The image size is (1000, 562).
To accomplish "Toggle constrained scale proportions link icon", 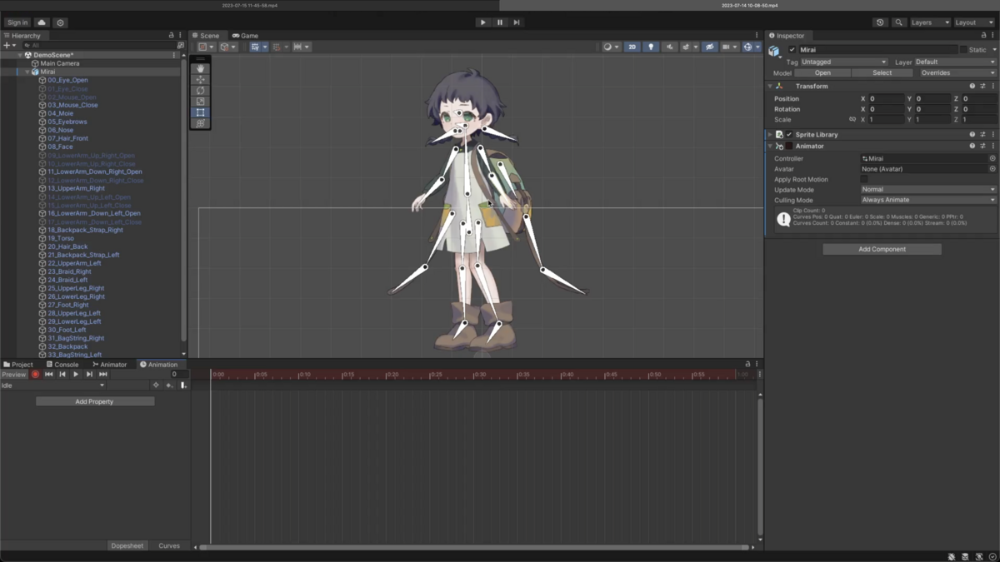I will (852, 120).
